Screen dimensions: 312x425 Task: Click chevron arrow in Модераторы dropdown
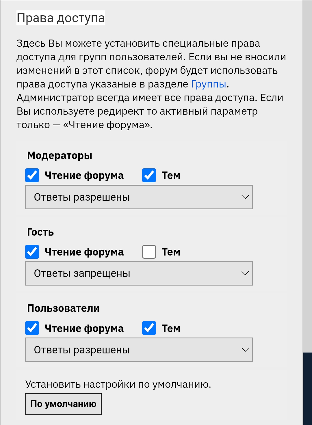point(245,197)
